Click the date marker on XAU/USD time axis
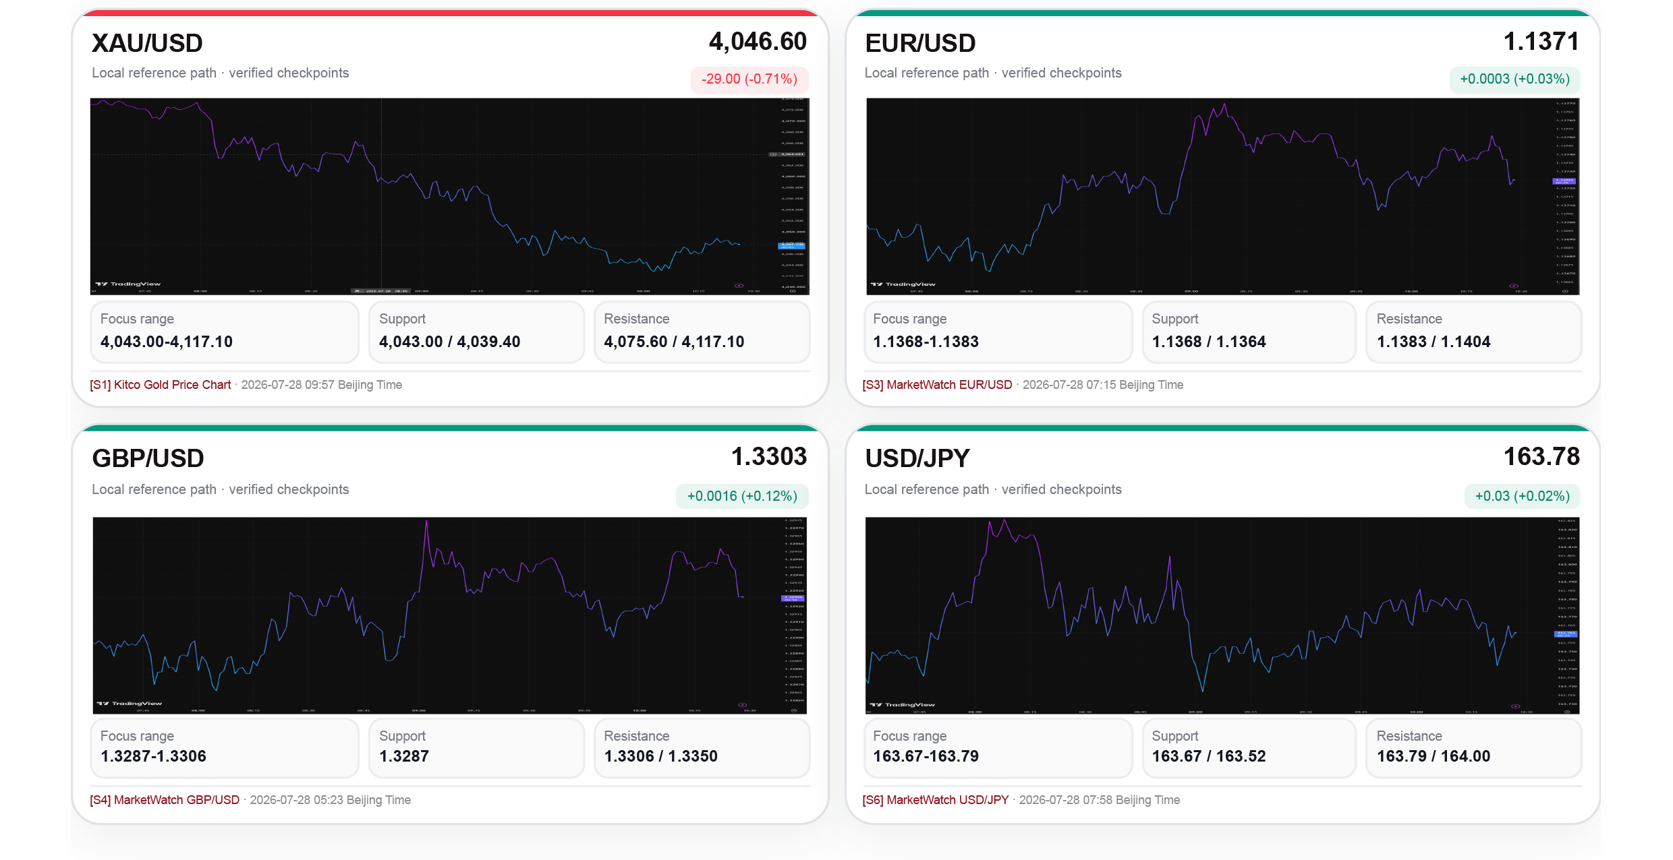This screenshot has height=860, width=1673. 381,290
